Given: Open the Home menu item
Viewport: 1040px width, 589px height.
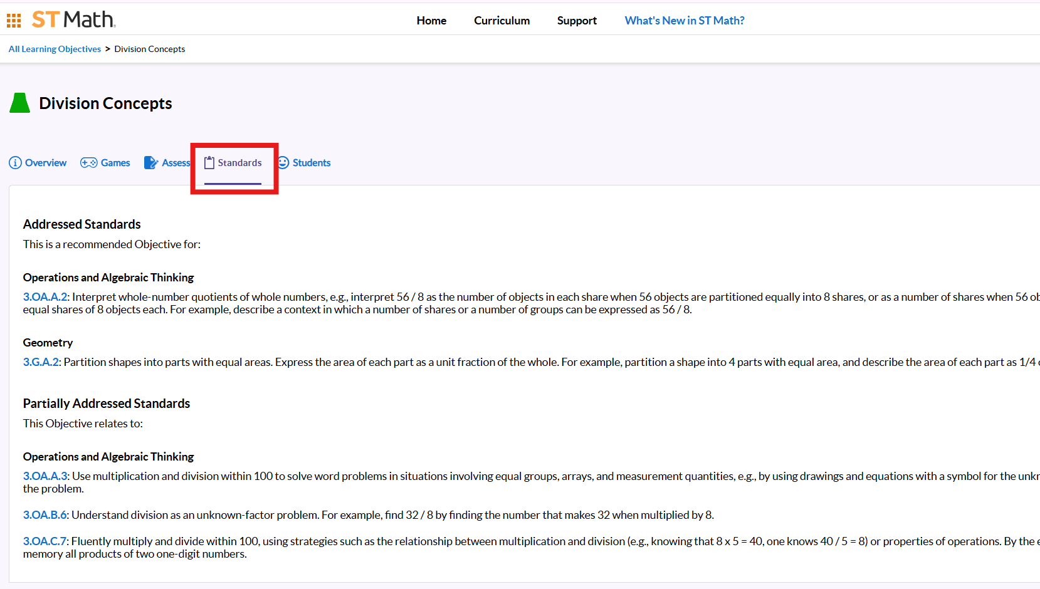Looking at the screenshot, I should [x=431, y=21].
